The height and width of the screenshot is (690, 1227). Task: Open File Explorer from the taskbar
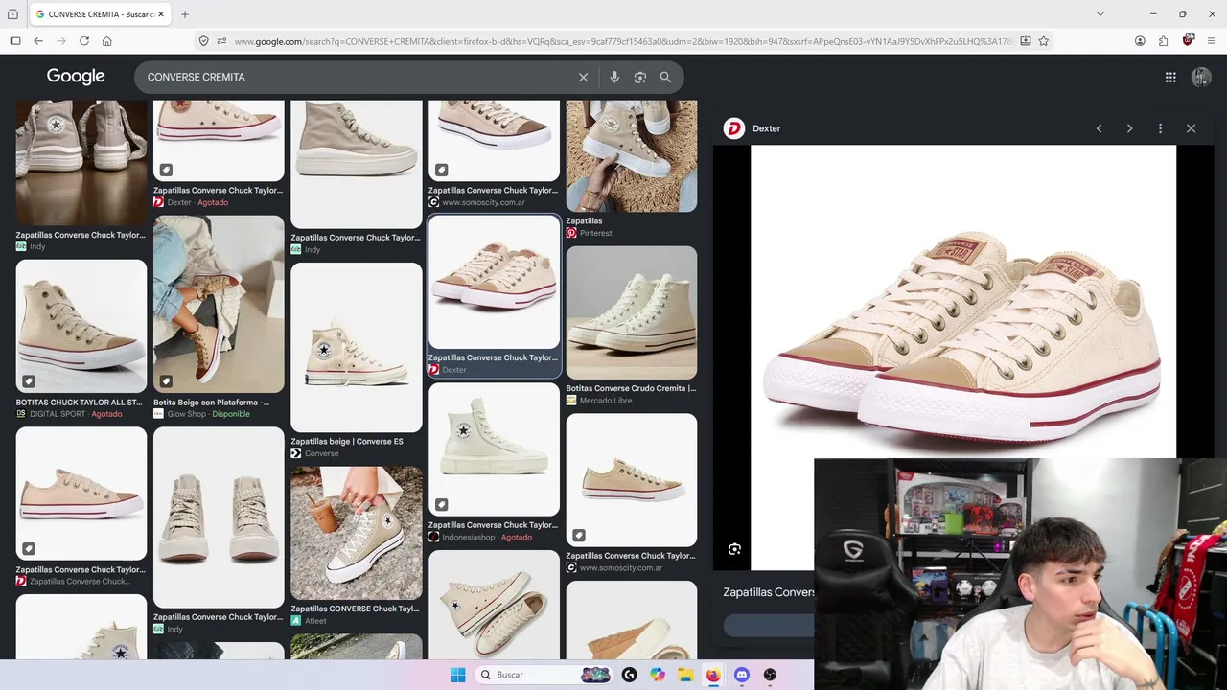[685, 675]
